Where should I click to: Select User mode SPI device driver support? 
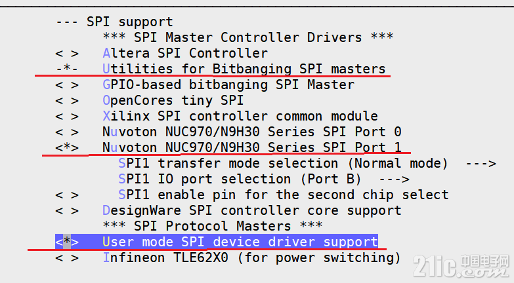tap(240, 242)
